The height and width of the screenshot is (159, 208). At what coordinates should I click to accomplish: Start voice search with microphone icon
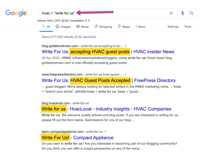(x=182, y=13)
